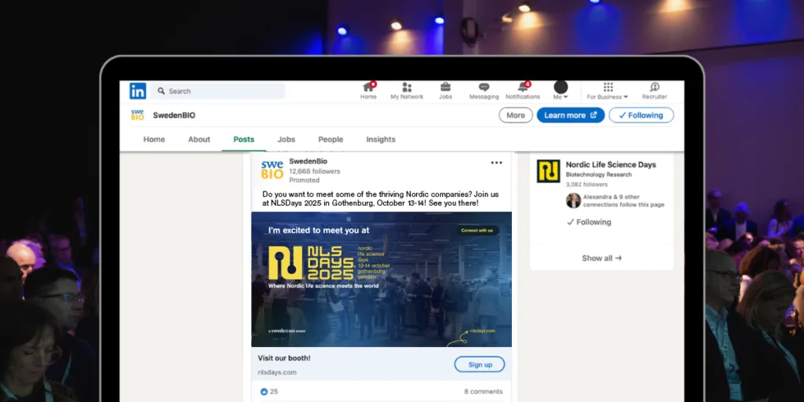Screen dimensions: 804x402
Task: Open the Visit our booth! link
Action: [284, 358]
